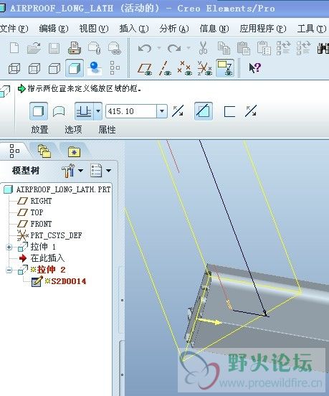Open 编辑(E) menu
329x396 pixels.
click(54, 29)
